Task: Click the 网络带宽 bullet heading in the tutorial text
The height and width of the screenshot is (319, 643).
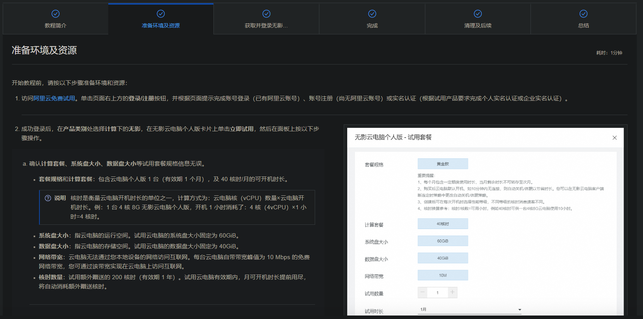Action: coord(51,257)
